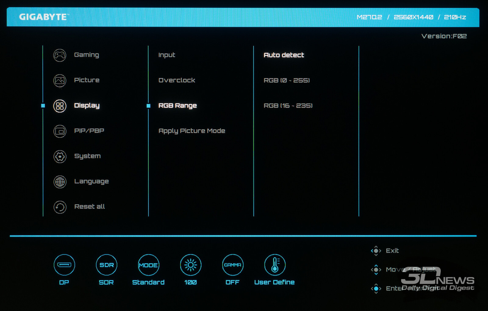
Task: Click the color temperature thermometer icon
Action: (275, 265)
